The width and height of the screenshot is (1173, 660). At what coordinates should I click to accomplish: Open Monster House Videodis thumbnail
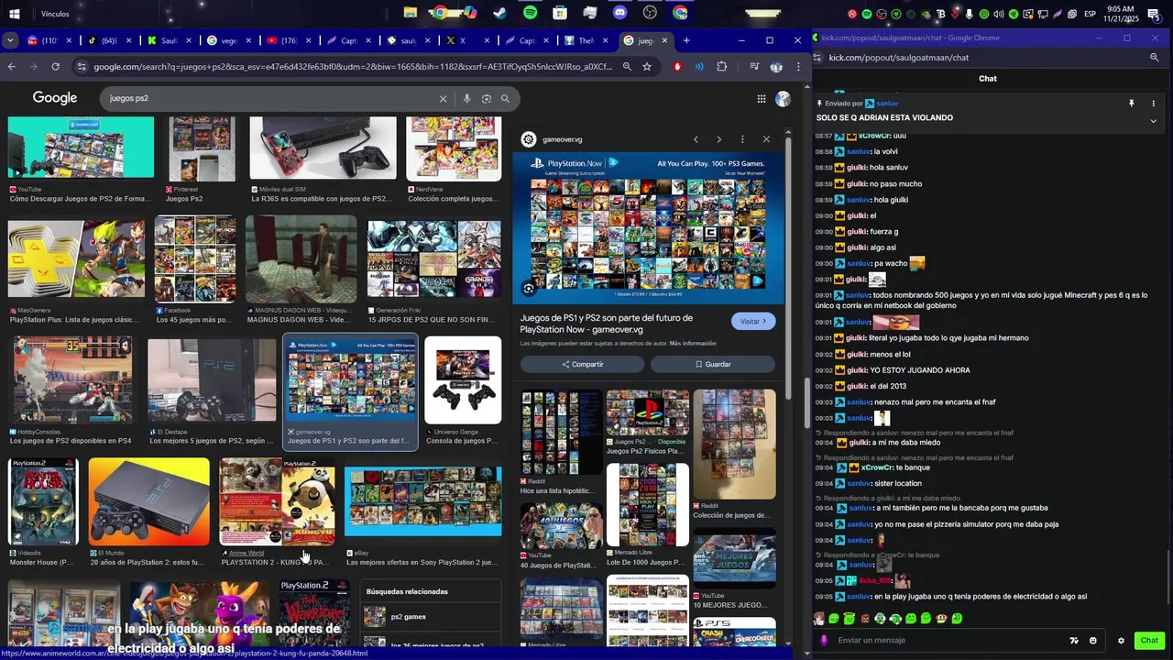coord(43,501)
